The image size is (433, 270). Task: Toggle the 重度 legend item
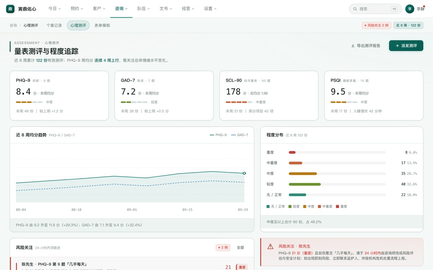(342, 207)
